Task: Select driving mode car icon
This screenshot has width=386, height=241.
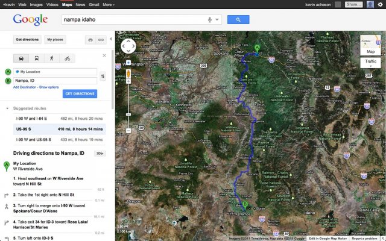Action: point(21,58)
